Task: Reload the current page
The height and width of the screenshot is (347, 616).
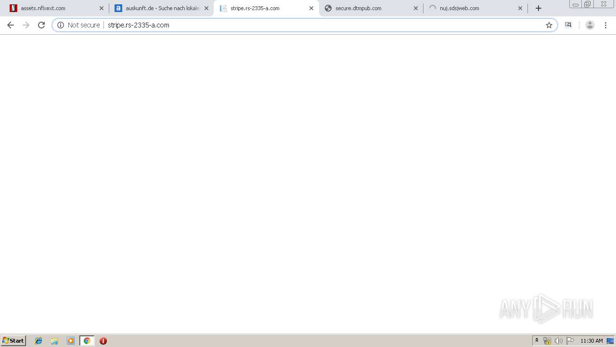Action: tap(41, 25)
